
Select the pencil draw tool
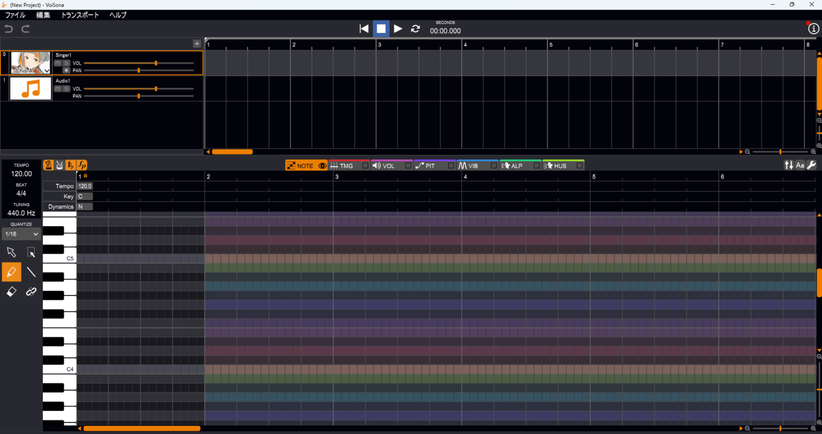click(x=11, y=272)
